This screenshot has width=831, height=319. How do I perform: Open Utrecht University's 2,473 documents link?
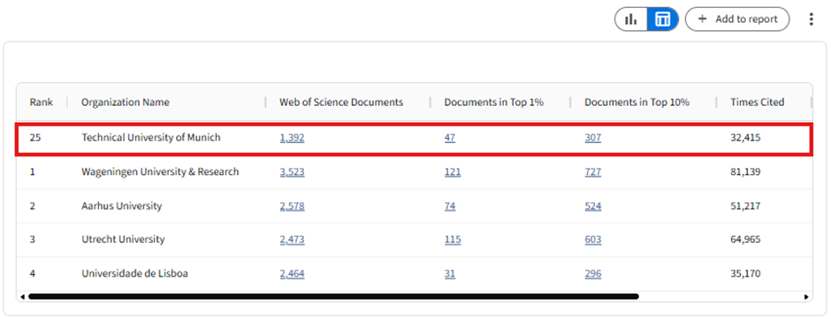point(292,239)
